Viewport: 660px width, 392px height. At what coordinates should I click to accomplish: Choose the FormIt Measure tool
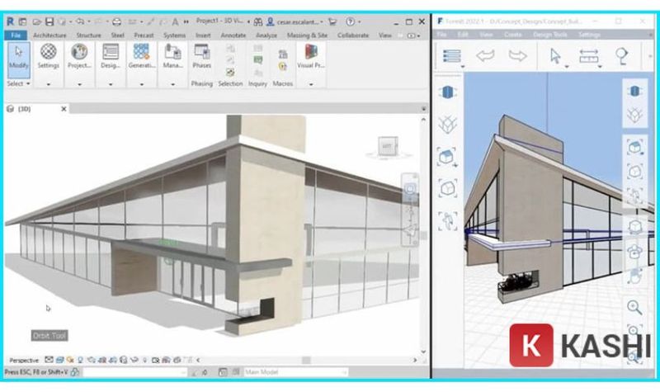tap(588, 55)
